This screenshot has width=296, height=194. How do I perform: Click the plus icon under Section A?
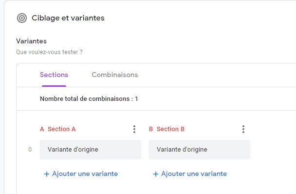46,174
